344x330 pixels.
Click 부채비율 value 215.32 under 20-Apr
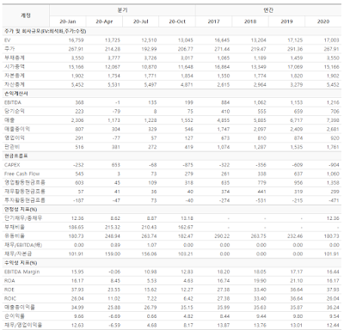113,227
